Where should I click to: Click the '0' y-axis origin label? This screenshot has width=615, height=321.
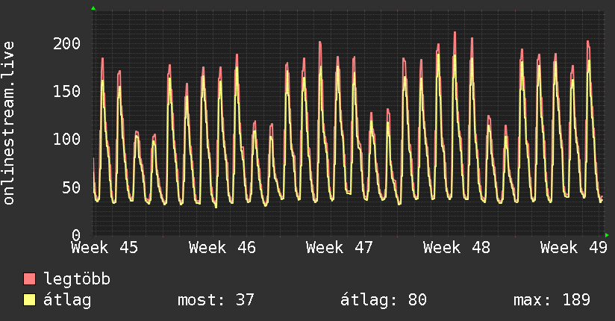click(x=76, y=235)
